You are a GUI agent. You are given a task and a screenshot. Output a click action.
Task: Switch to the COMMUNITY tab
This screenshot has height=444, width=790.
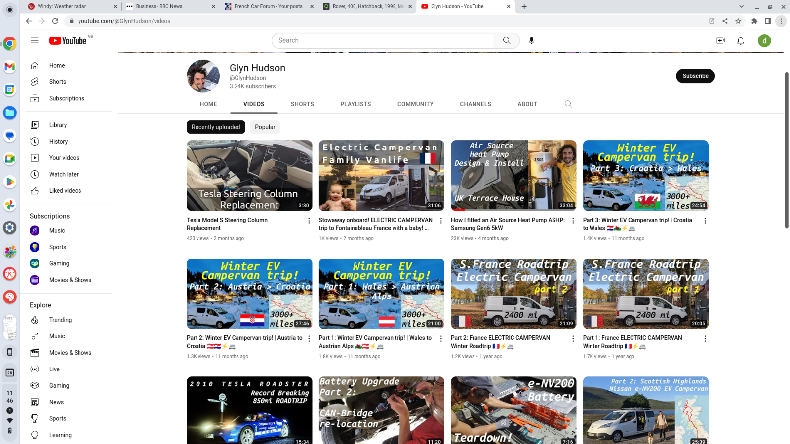coord(415,104)
